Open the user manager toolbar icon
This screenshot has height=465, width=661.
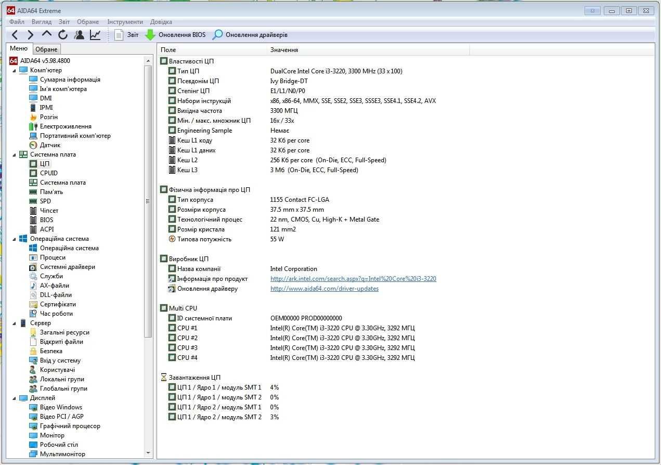[x=79, y=35]
